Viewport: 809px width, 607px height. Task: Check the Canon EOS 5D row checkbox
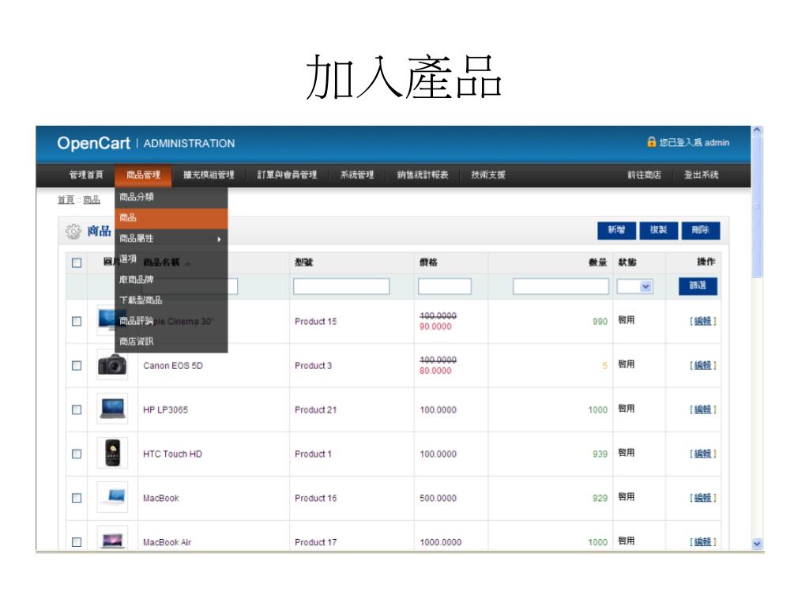(x=77, y=365)
